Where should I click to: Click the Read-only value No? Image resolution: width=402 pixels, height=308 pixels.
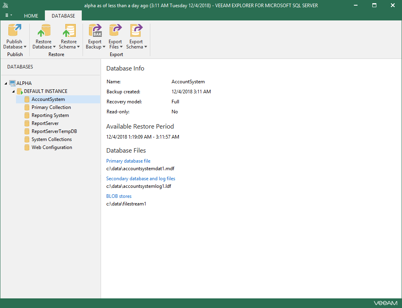(175, 112)
